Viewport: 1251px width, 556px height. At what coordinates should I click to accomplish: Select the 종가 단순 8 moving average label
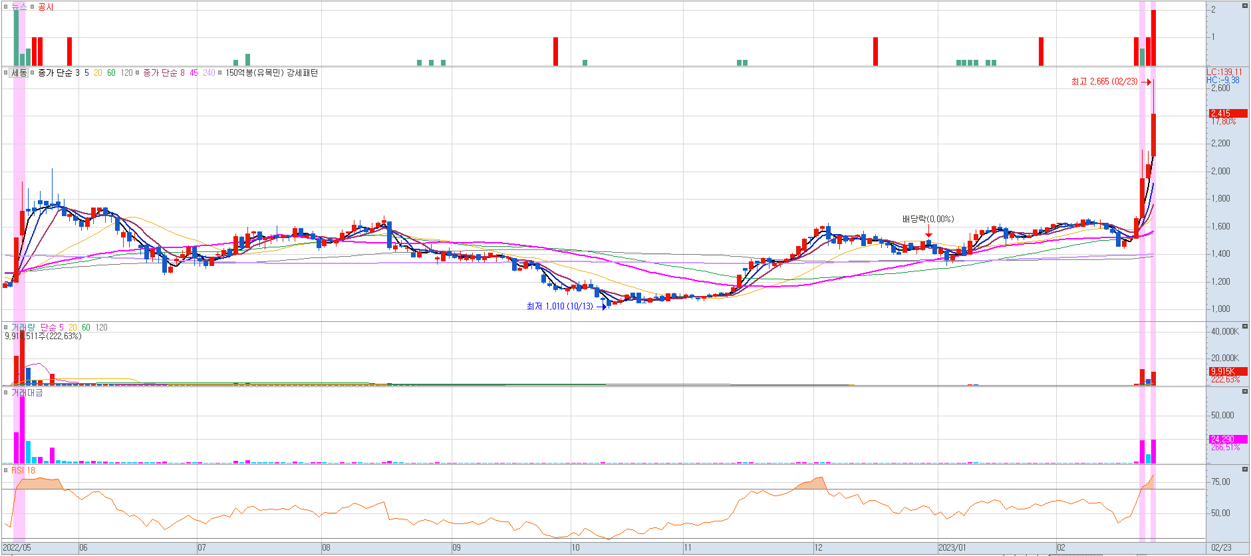click(x=164, y=72)
